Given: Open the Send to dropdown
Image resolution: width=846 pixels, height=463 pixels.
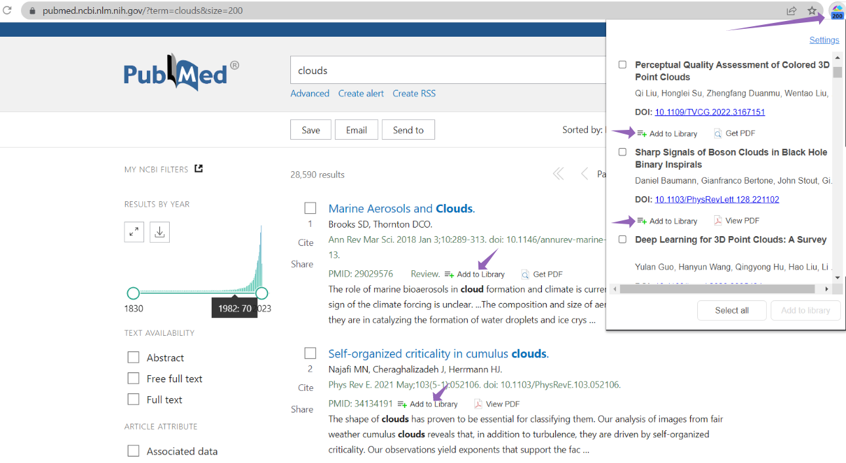Looking at the screenshot, I should click(408, 129).
